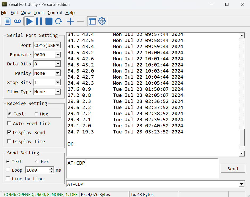Increase loop interval with the up stepper arrow

click(51, 168)
